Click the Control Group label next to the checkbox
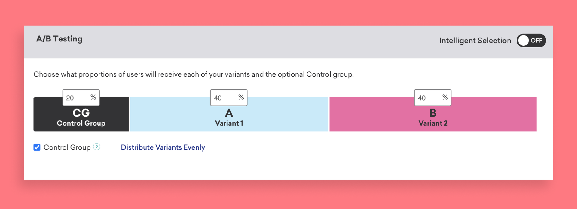The width and height of the screenshot is (577, 209). (67, 147)
